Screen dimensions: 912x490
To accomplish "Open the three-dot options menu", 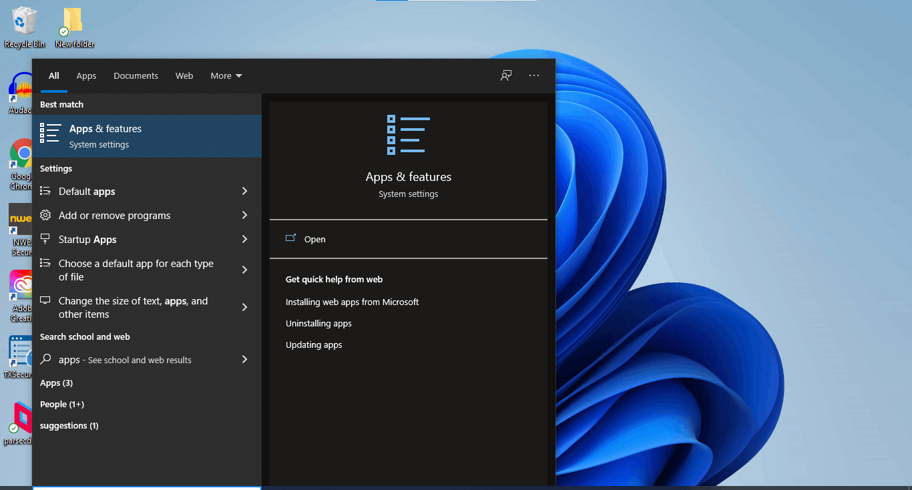I will coord(534,75).
